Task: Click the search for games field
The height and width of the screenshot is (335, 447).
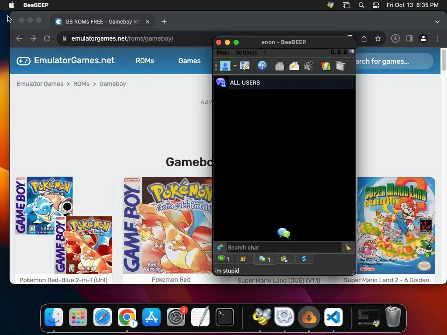Action: point(395,61)
